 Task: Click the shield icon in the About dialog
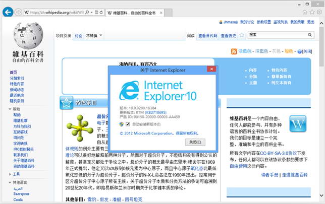[x=122, y=124]
